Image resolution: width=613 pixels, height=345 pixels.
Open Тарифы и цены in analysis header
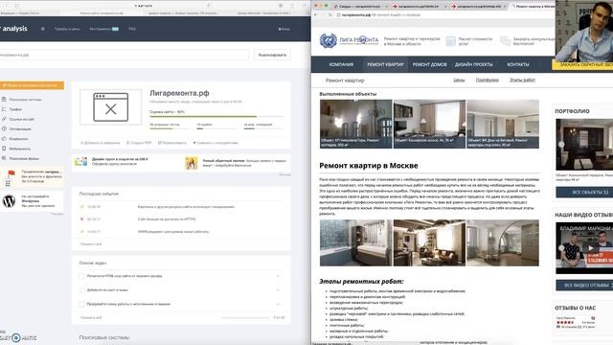(x=67, y=29)
